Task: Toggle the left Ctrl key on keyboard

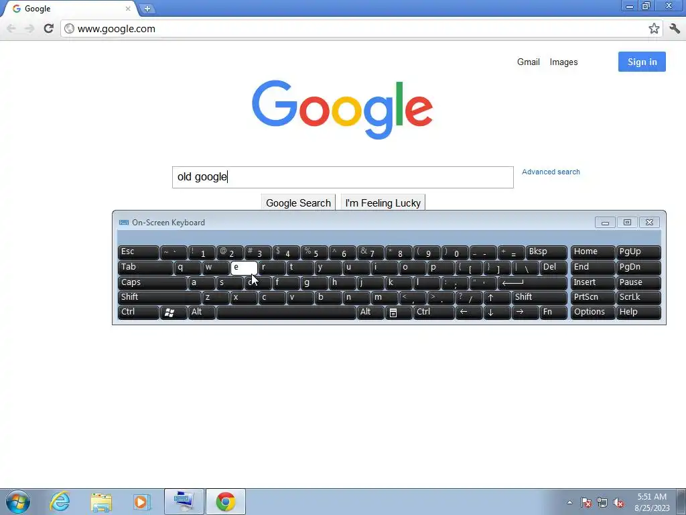Action: (x=138, y=312)
